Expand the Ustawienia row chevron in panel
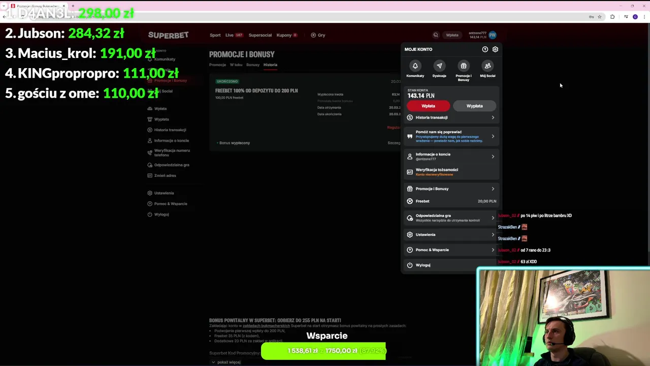Image resolution: width=650 pixels, height=366 pixels. [493, 235]
